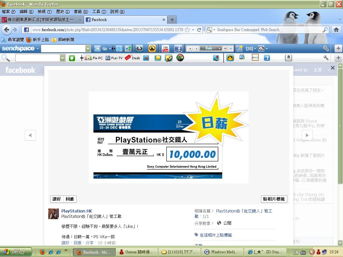This screenshot has width=343, height=257.
Task: Click the yellow smiley icon
Action: (x=158, y=58)
